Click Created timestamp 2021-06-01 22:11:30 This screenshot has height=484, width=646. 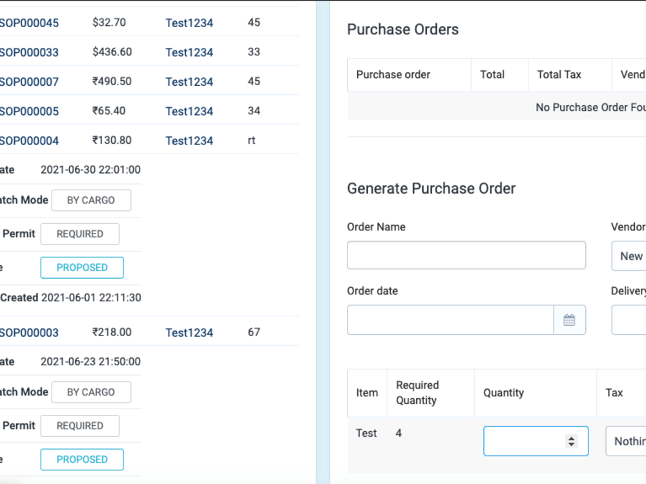click(92, 297)
